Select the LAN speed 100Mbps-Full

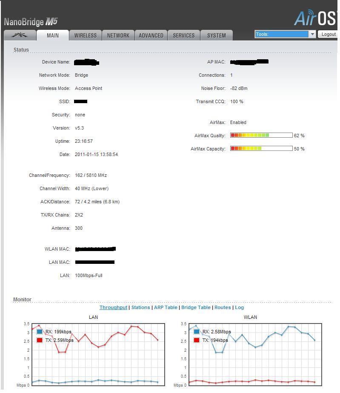click(x=89, y=275)
